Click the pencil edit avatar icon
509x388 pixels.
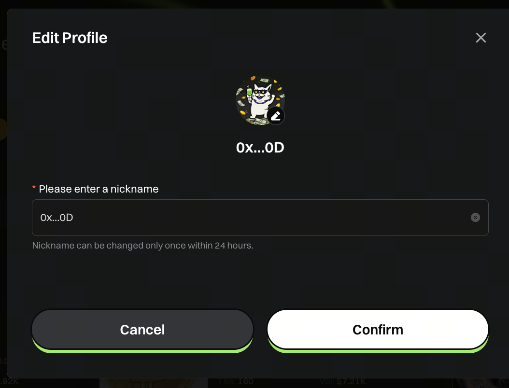point(276,116)
